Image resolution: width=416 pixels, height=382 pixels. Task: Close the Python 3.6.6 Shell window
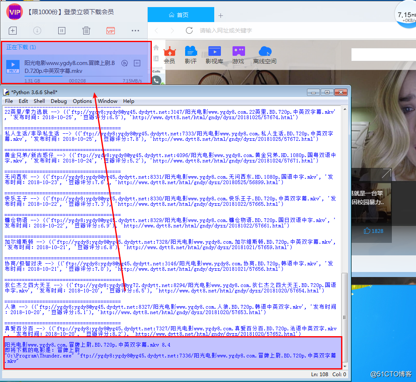pos(341,92)
